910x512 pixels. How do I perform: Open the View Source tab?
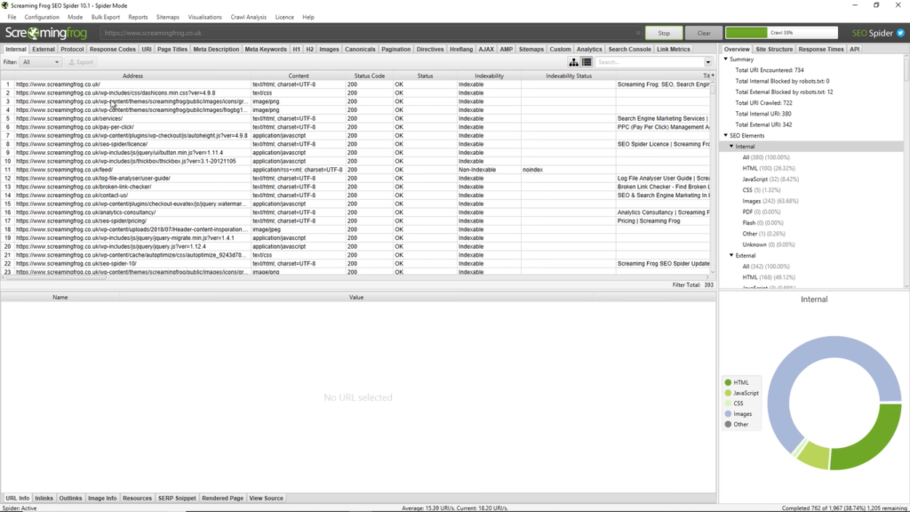click(267, 498)
